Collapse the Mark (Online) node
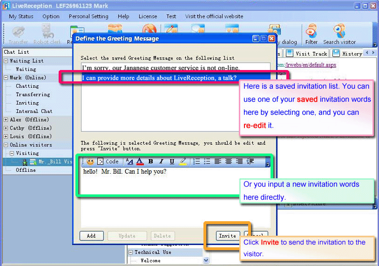The width and height of the screenshot is (379, 266). [6, 78]
